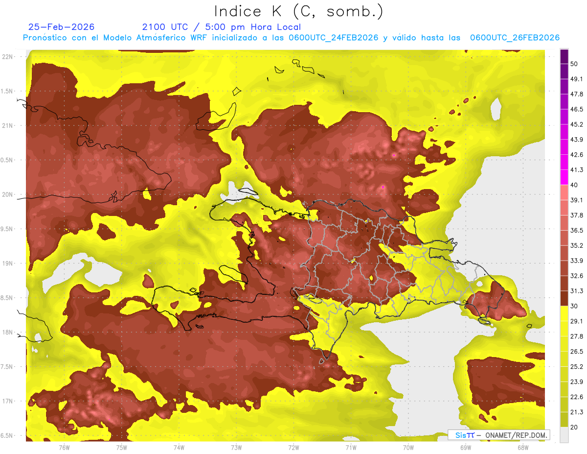Click the 'Indice K (C, somb.)' chart title

click(x=299, y=11)
